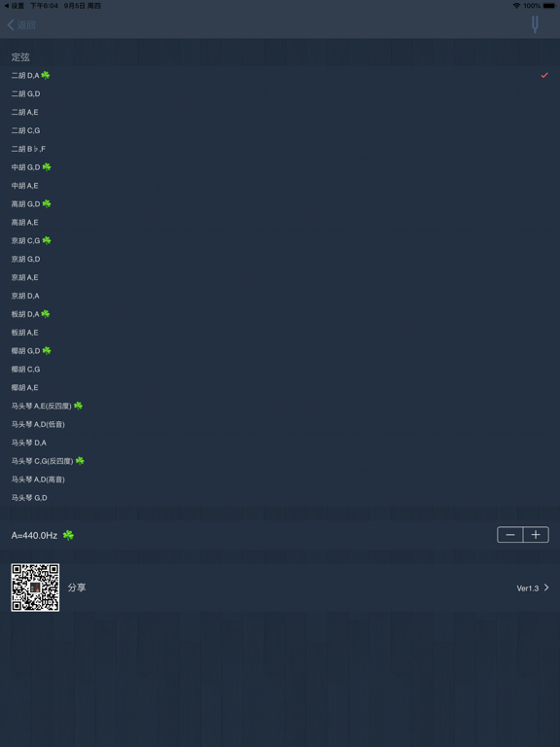Screen dimensions: 560x747
Task: Select 中胡 A,E tuning
Action: tap(280, 186)
